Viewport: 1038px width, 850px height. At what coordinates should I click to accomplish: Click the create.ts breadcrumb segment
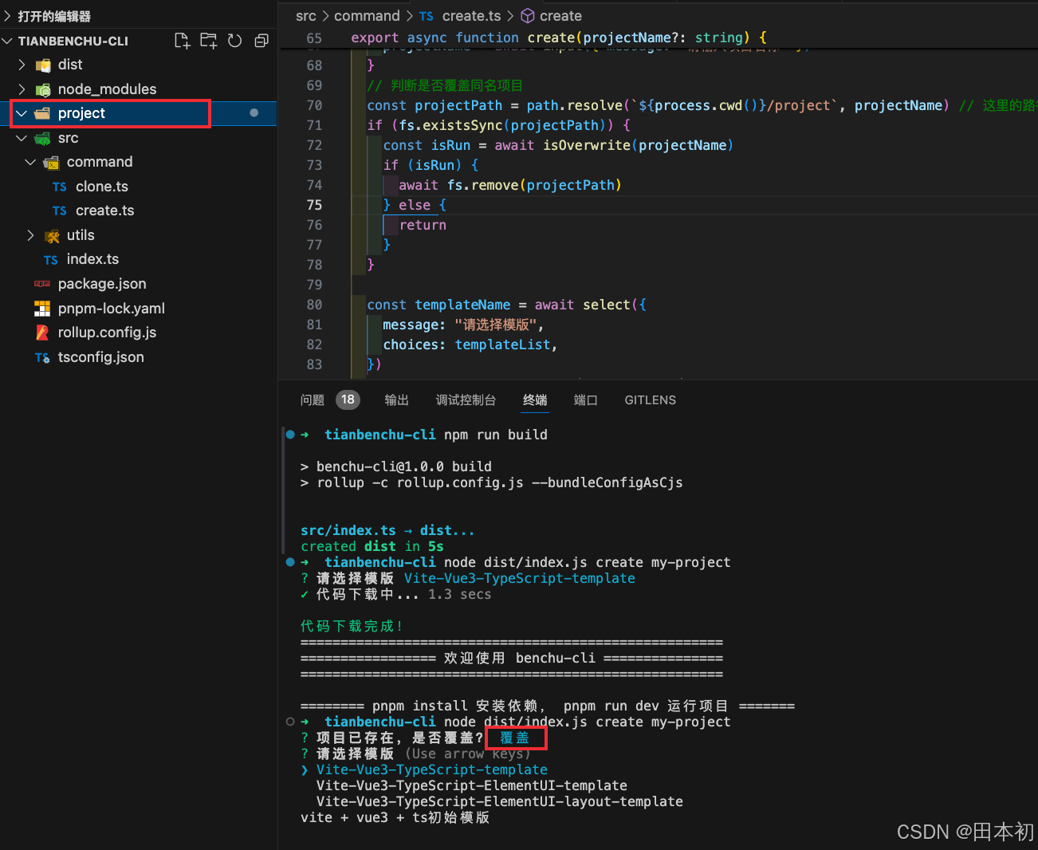point(472,16)
